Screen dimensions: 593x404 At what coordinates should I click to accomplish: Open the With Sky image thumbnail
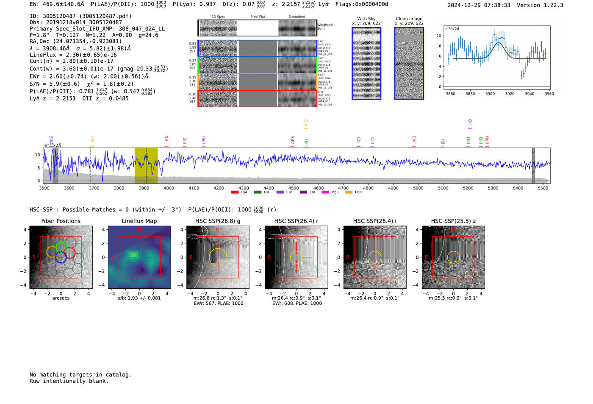(x=366, y=63)
